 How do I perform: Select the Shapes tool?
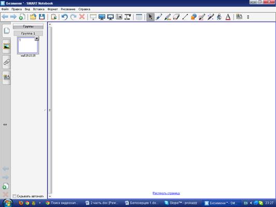194,17
